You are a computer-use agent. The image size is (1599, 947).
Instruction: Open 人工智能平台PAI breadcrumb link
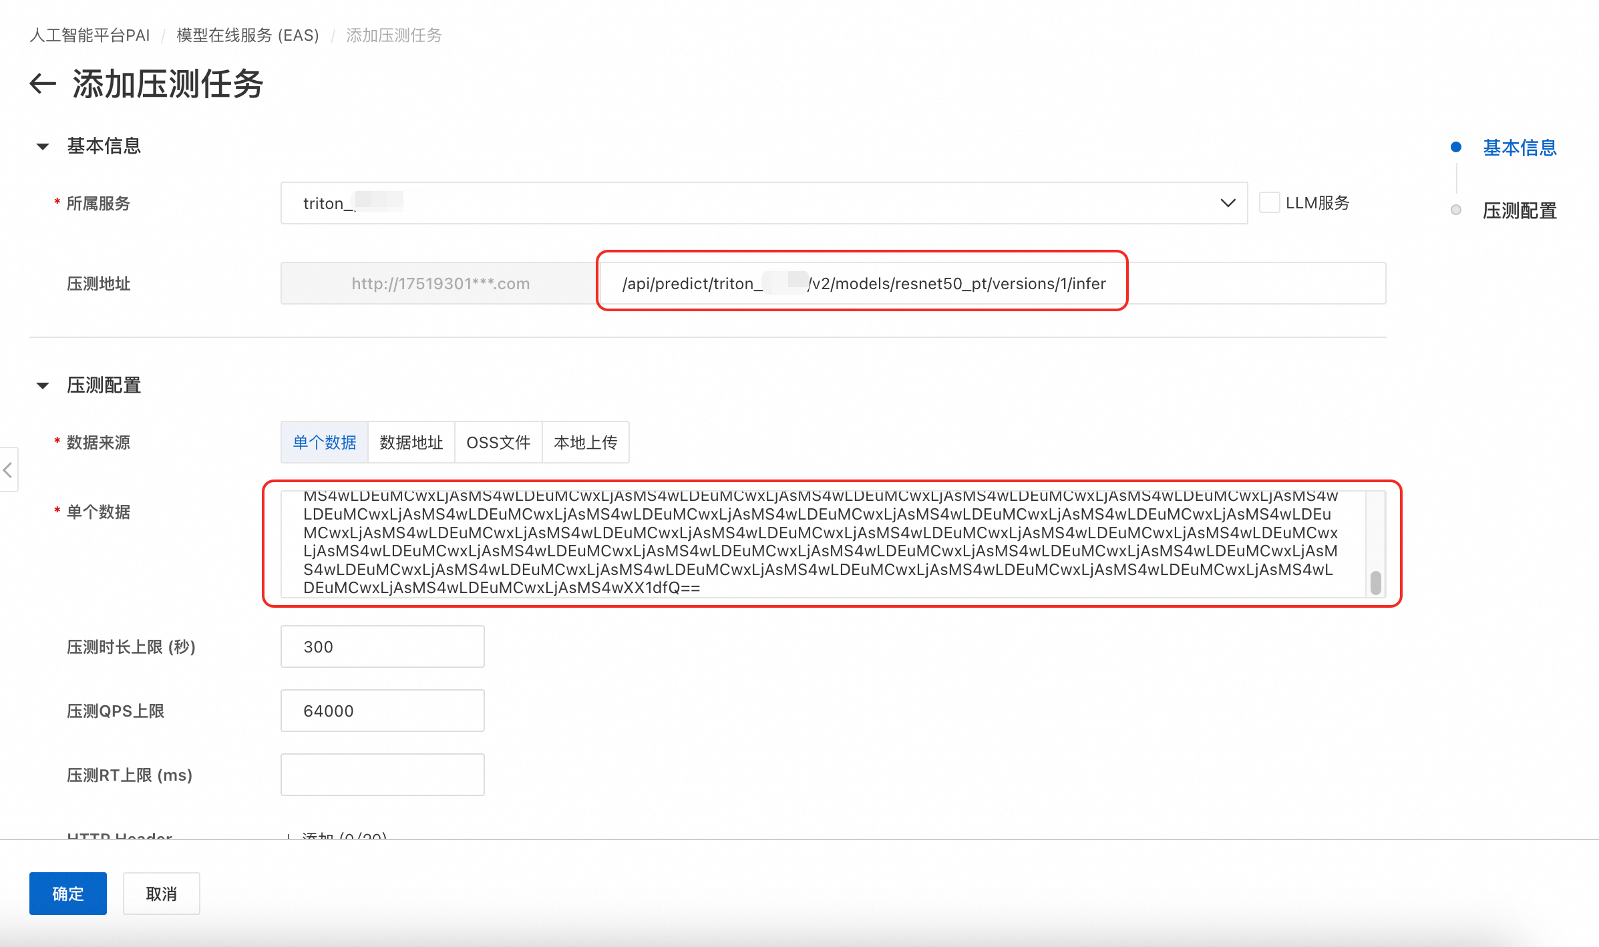(x=90, y=35)
